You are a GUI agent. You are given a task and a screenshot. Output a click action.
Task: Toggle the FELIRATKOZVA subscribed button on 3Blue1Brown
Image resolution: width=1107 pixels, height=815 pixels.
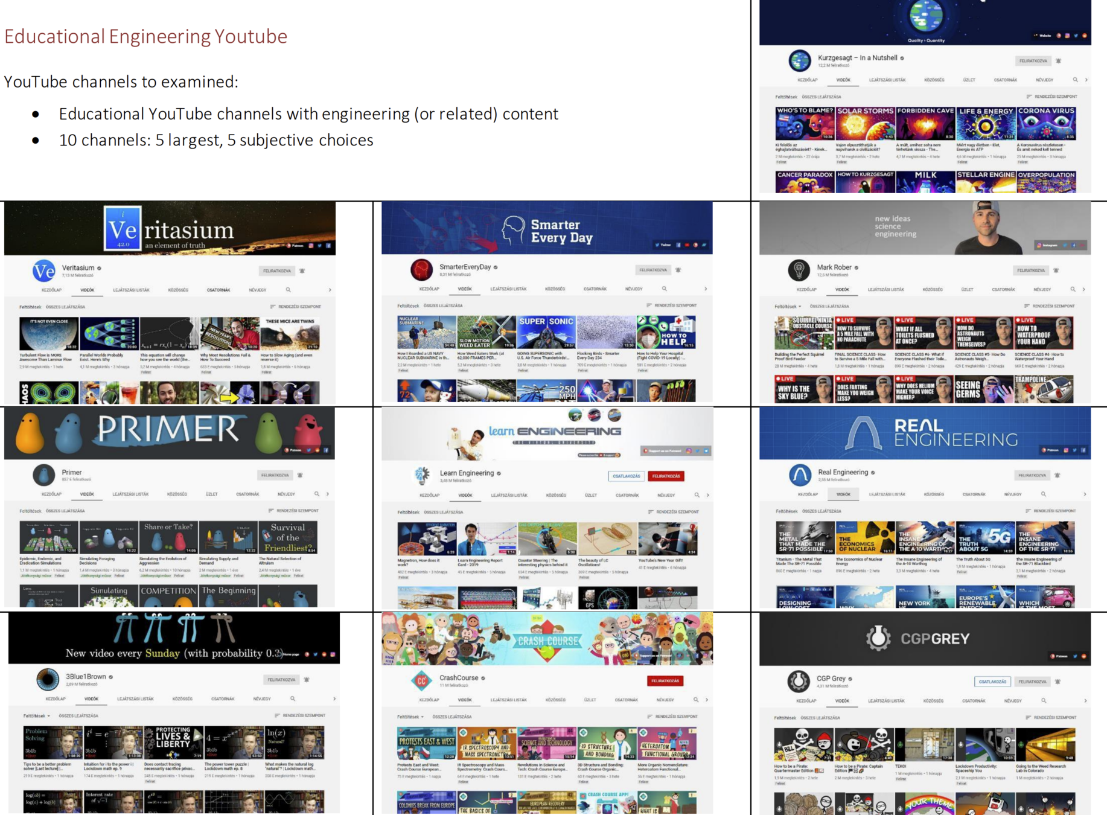(282, 680)
